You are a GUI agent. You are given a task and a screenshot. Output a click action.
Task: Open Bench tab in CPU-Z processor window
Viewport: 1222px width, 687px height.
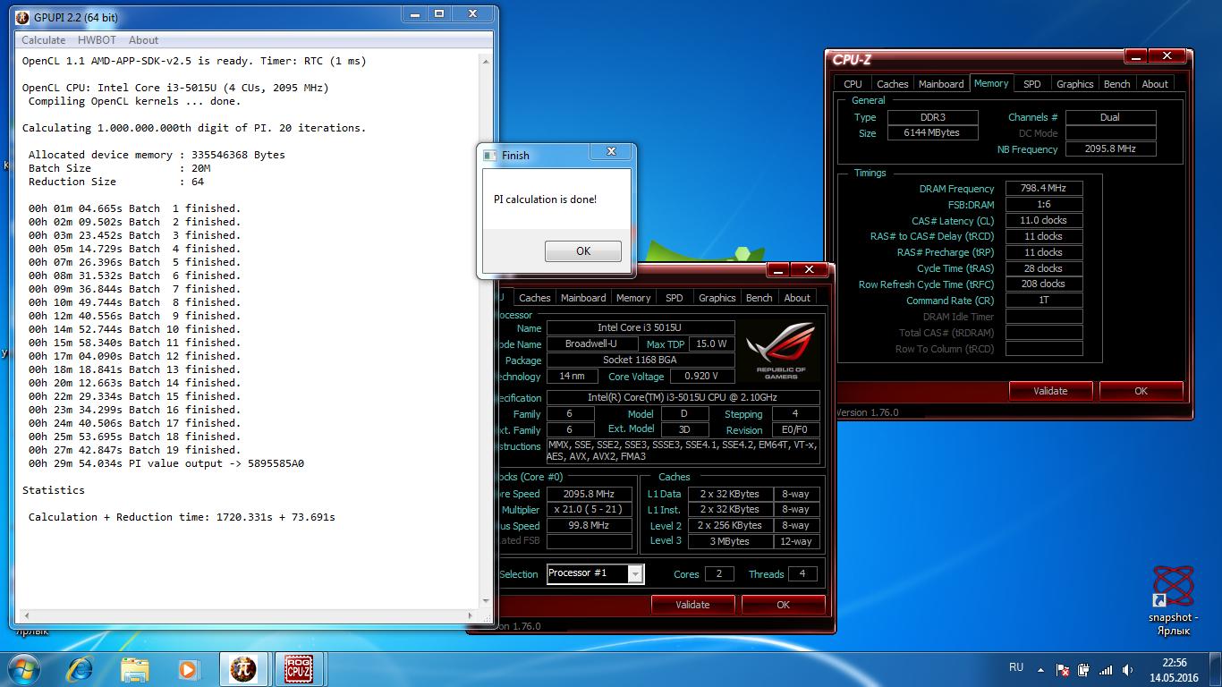click(x=759, y=298)
